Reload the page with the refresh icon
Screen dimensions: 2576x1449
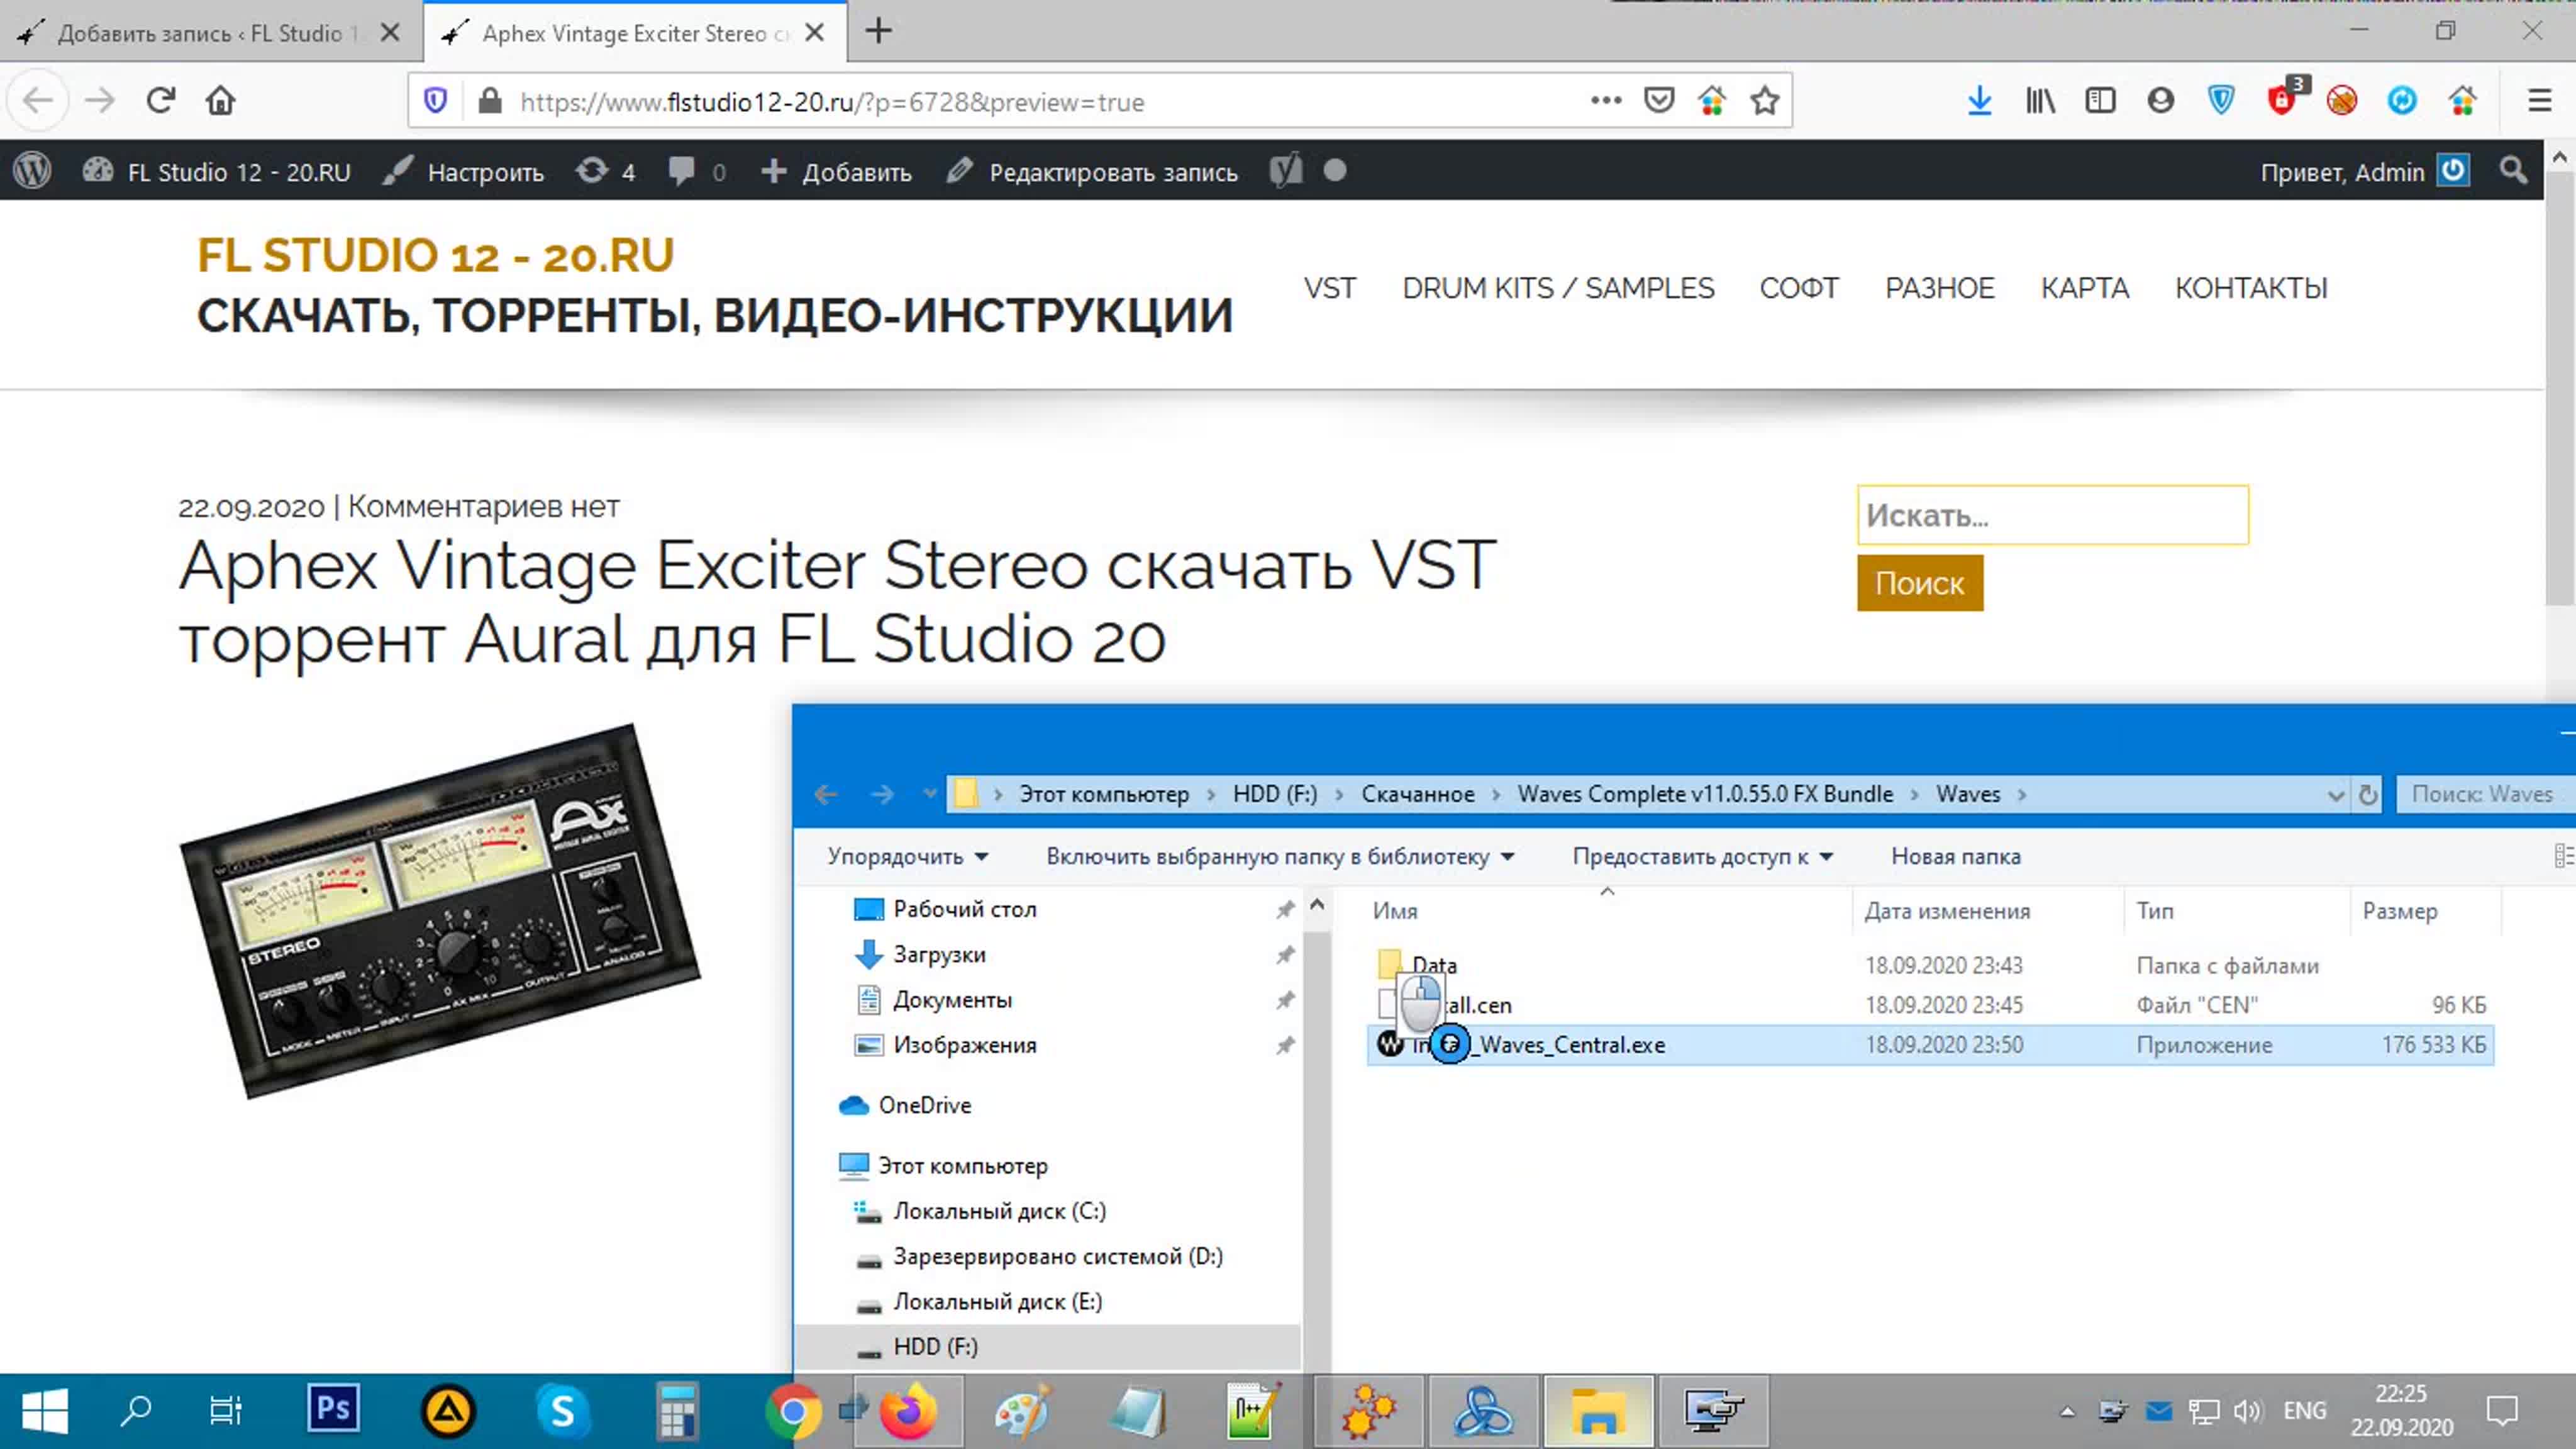pyautogui.click(x=160, y=100)
